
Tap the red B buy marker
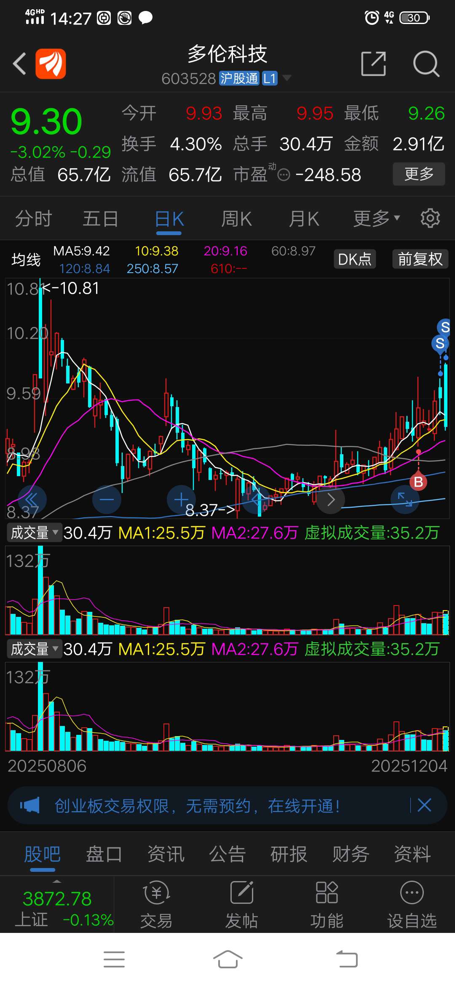[418, 482]
